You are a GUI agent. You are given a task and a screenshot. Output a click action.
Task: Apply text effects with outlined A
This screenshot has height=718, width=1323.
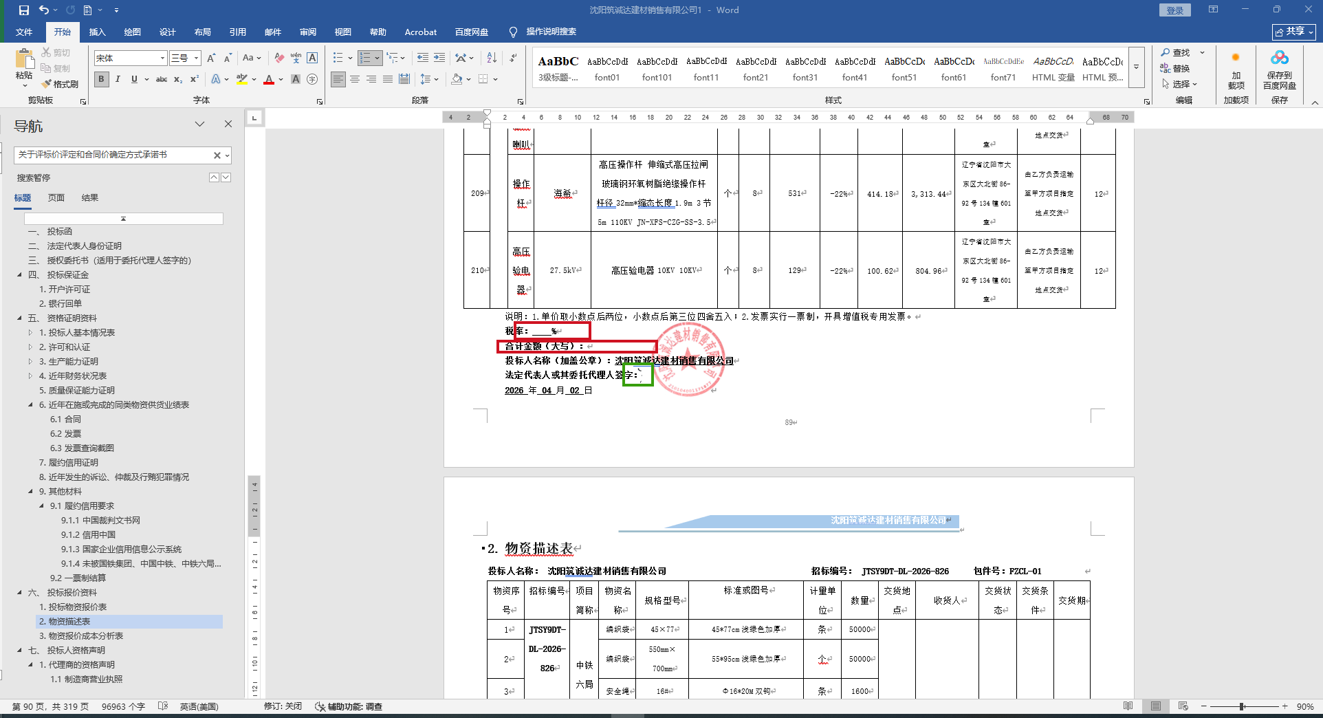coord(216,79)
